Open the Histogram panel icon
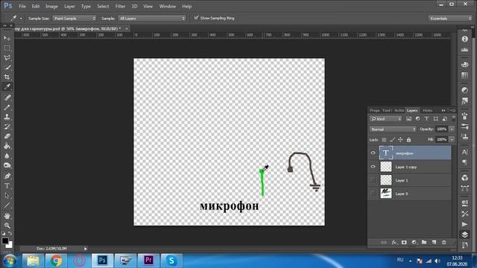The image size is (477, 268). click(x=464, y=50)
